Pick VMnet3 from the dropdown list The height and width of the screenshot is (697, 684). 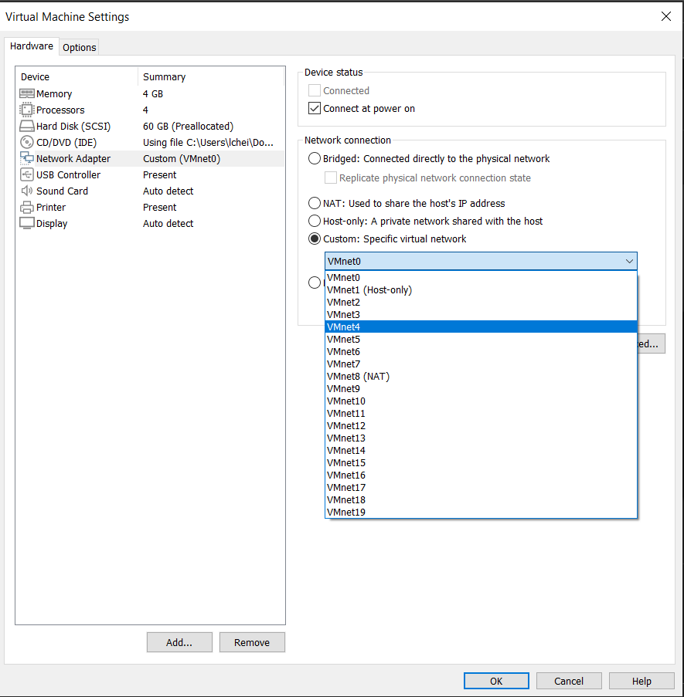(481, 315)
